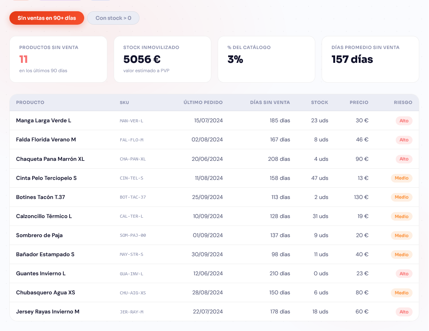Toggle the 'Sin ventas en 90+ días' filter
429x331 pixels.
tap(47, 18)
